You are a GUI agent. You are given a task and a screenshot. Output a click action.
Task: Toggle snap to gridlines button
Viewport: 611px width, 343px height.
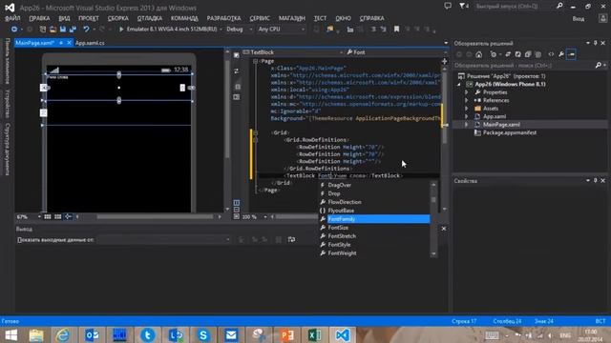[57, 216]
